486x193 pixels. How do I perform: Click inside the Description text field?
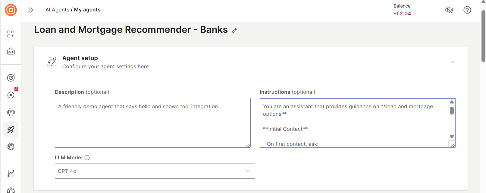(x=152, y=123)
